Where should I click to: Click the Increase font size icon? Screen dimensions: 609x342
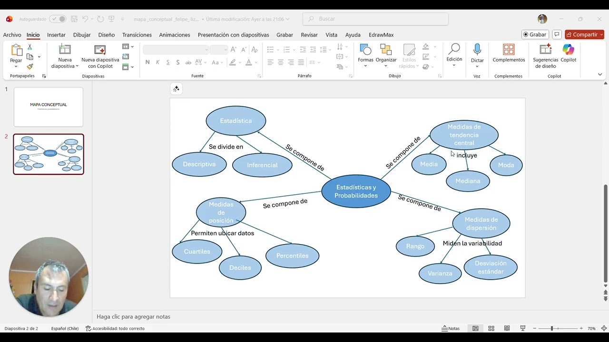click(x=233, y=49)
